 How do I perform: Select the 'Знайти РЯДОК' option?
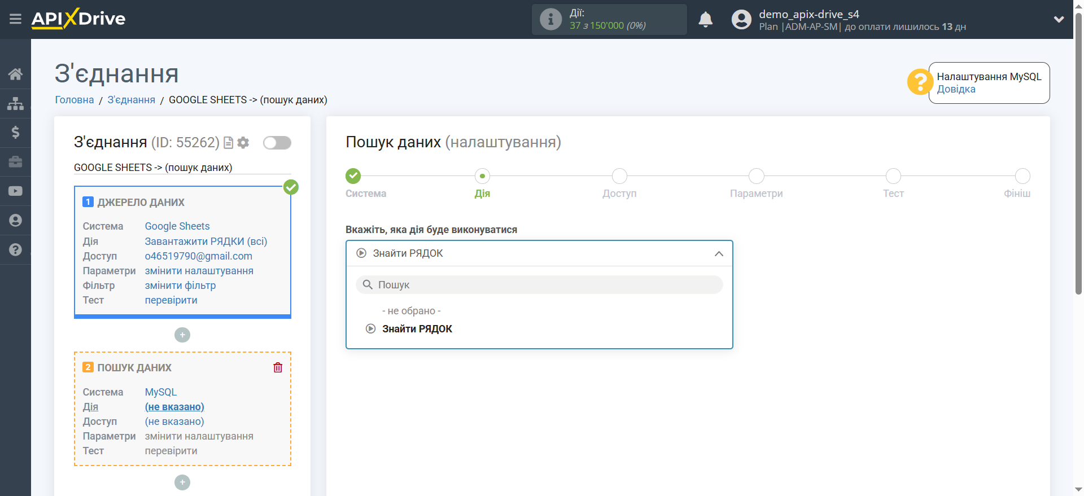click(417, 329)
